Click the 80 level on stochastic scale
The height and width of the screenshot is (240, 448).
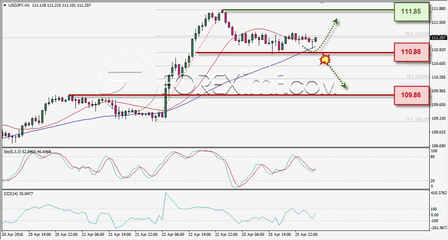[433, 156]
